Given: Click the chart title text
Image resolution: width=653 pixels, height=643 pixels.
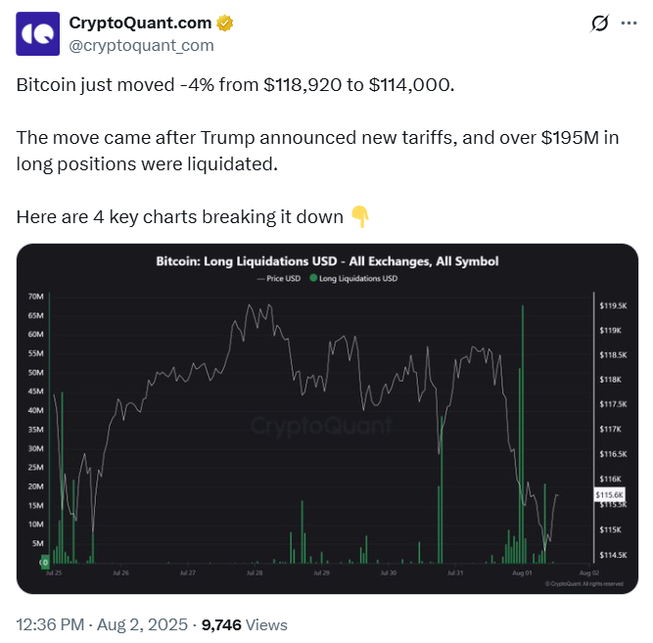Looking at the screenshot, I should 327,261.
